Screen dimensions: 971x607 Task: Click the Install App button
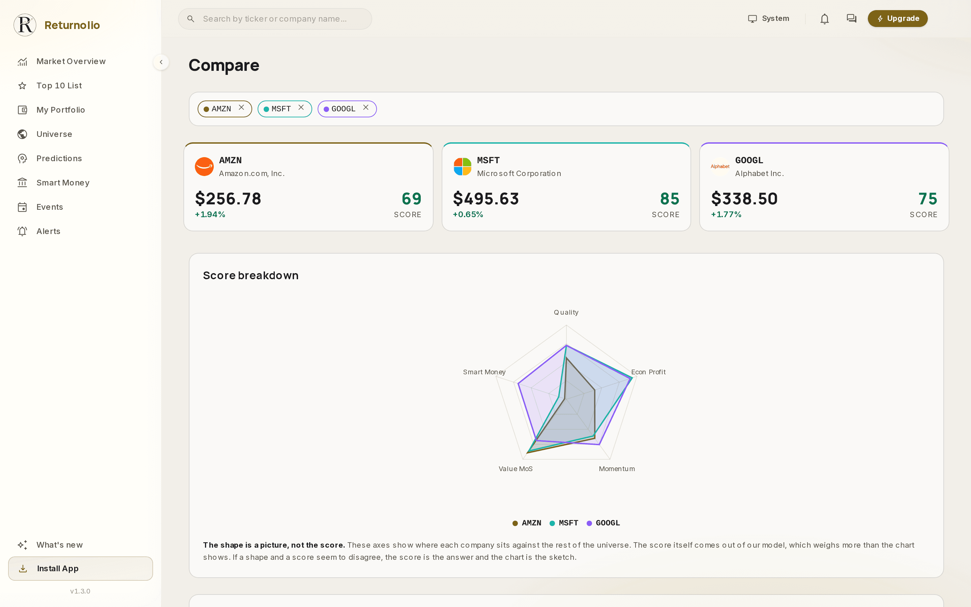click(x=80, y=569)
